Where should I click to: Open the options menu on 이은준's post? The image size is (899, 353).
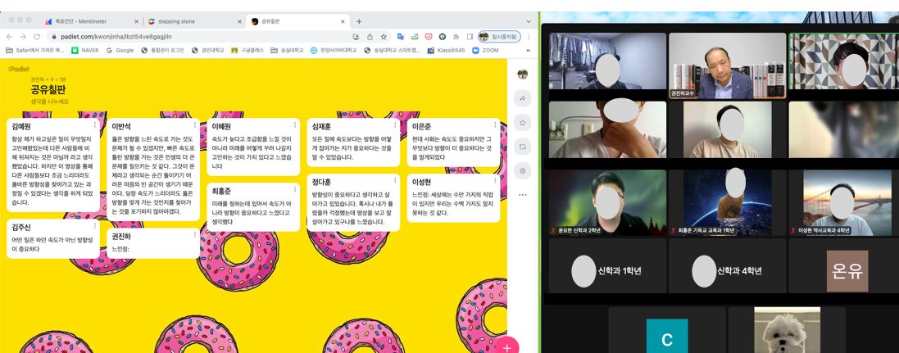pyautogui.click(x=495, y=125)
